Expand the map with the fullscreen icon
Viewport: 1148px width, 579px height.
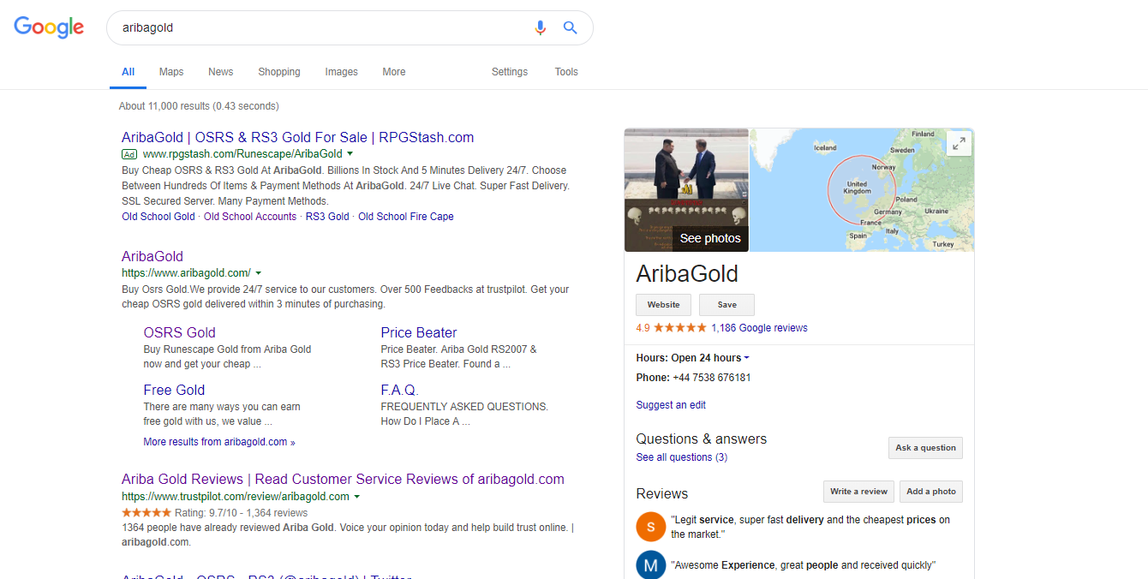point(960,144)
